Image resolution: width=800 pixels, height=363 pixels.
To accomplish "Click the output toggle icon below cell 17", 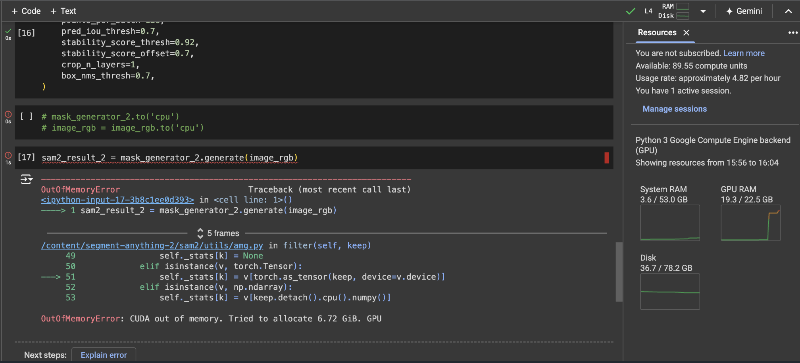I will point(26,180).
